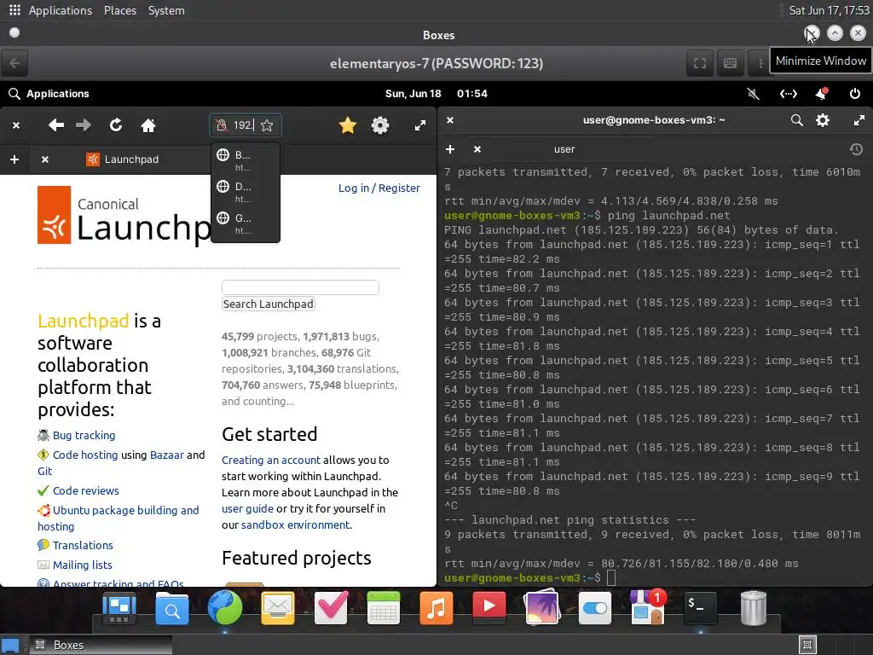Close the Launchpad tab

tap(45, 159)
